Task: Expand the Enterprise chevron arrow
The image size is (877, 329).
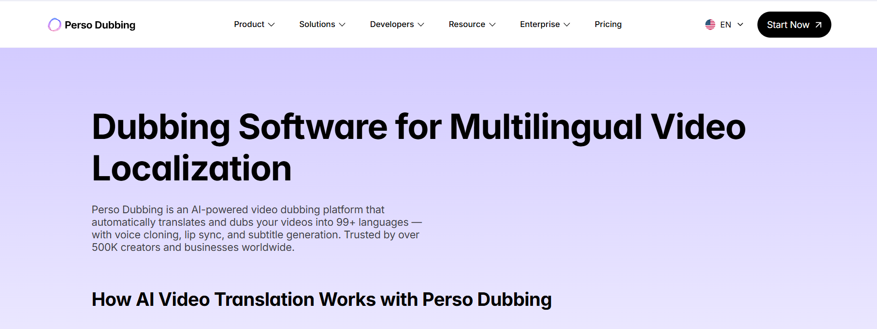Action: pyautogui.click(x=567, y=25)
